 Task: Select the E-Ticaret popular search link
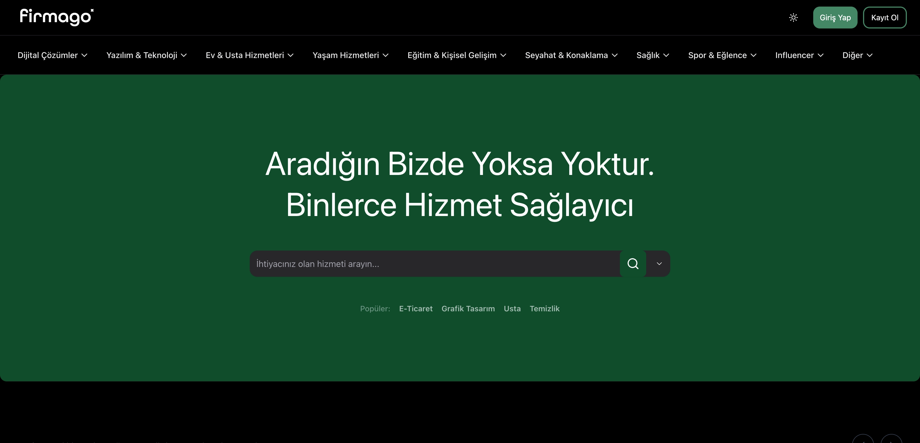pyautogui.click(x=415, y=309)
